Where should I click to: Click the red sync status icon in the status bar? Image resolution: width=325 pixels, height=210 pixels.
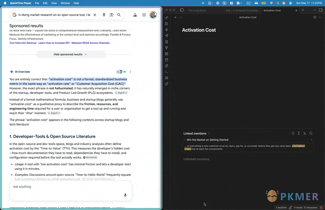click(x=321, y=208)
